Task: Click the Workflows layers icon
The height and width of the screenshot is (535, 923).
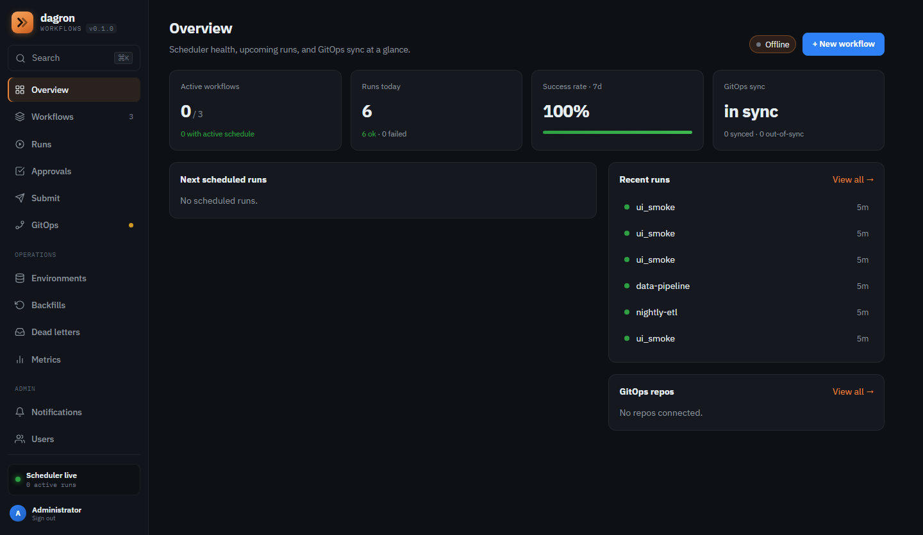Action: (x=20, y=117)
